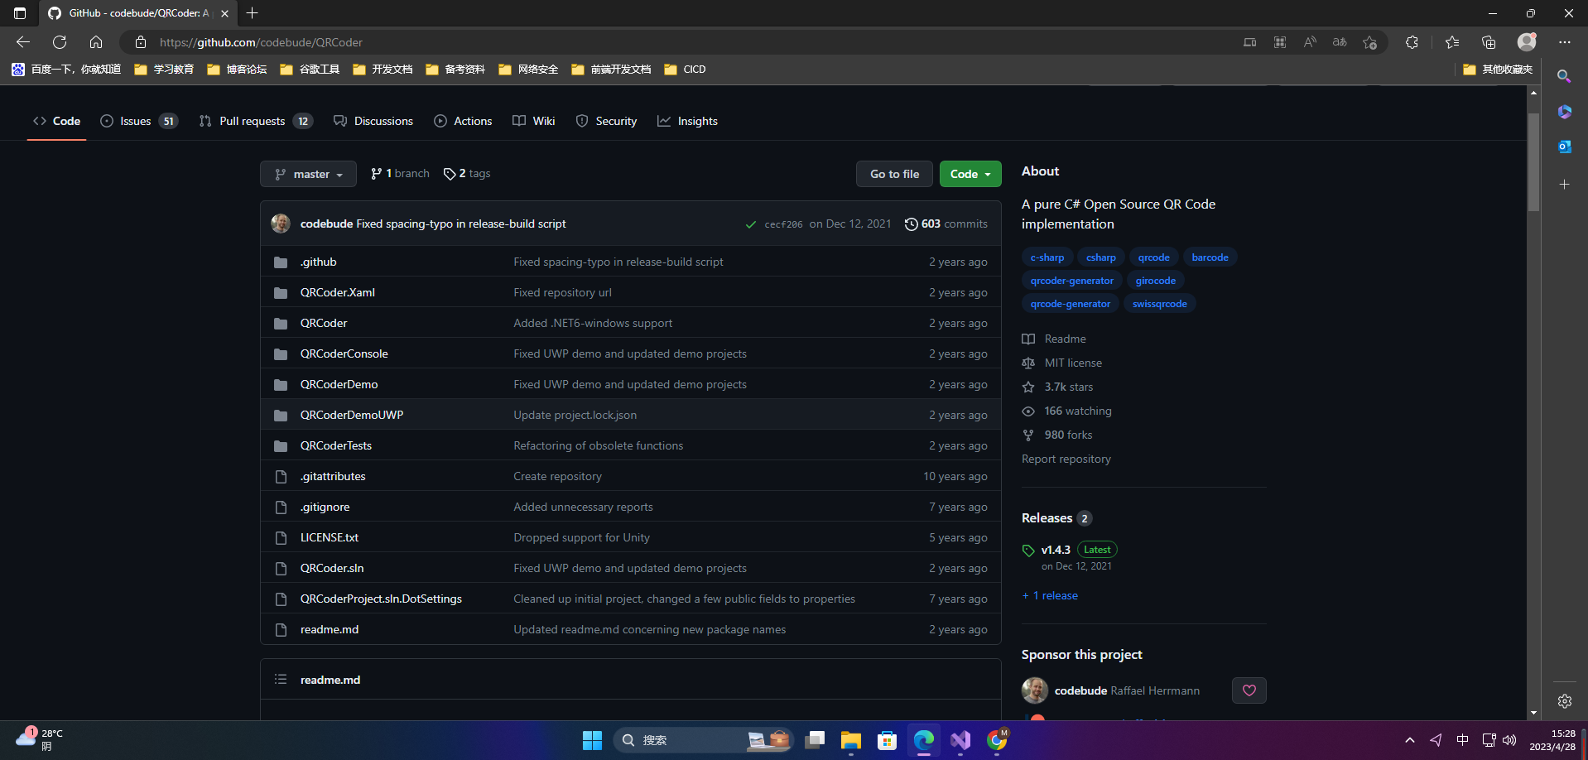Select the swissqrcode topic tag
Image resolution: width=1588 pixels, height=760 pixels.
(x=1159, y=304)
